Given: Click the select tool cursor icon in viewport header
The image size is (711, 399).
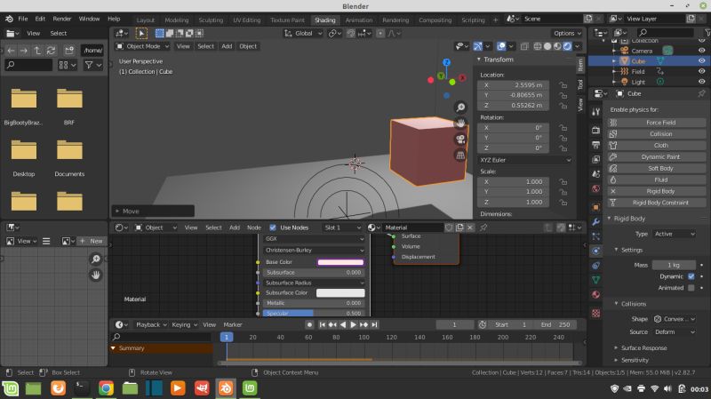Looking at the screenshot, I should (141, 33).
